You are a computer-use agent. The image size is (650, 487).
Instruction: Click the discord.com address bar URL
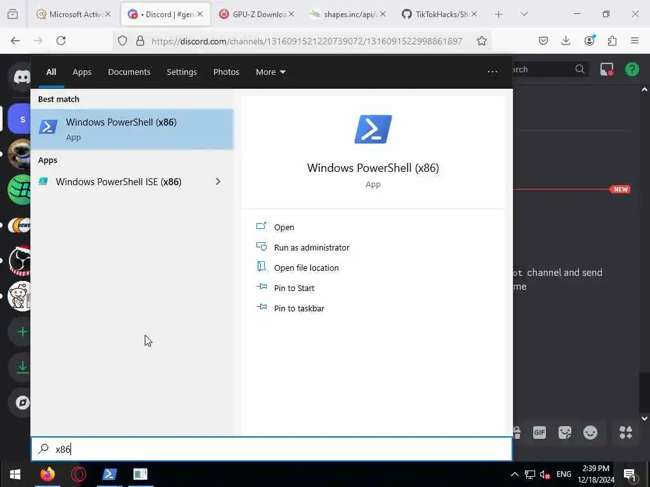[307, 41]
